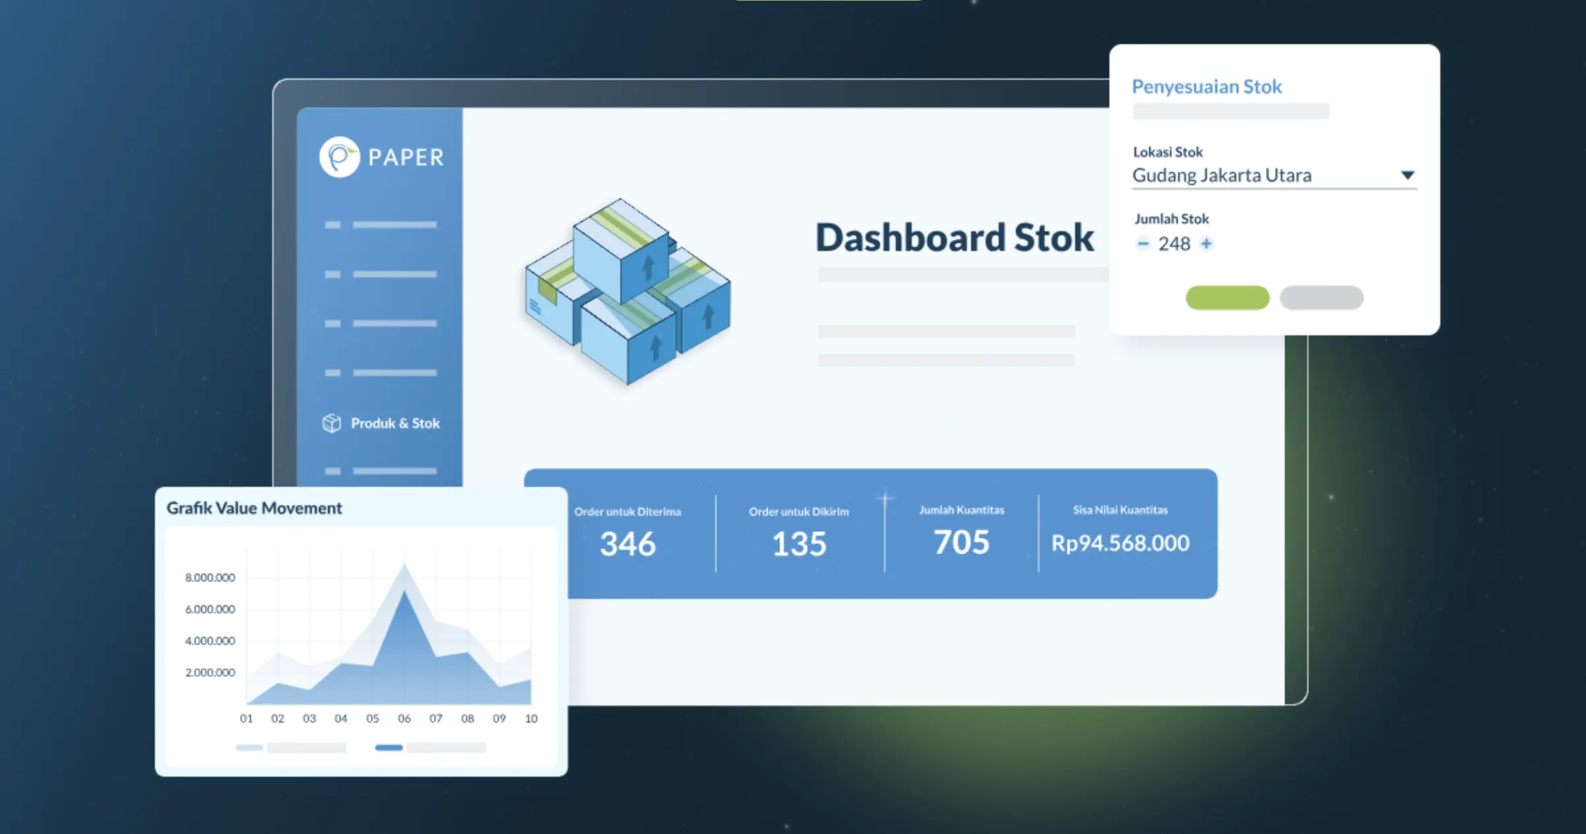This screenshot has width=1586, height=834.
Task: Collapse the Penyesuaian Stok panel
Action: [x=1206, y=86]
